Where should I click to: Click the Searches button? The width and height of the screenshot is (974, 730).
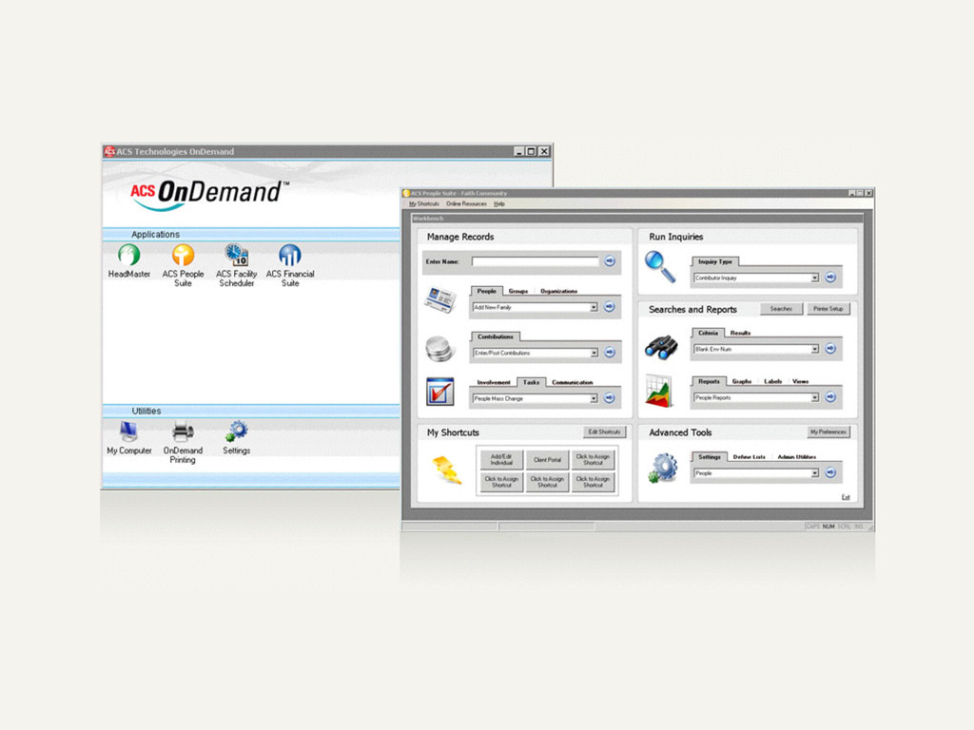coord(782,309)
